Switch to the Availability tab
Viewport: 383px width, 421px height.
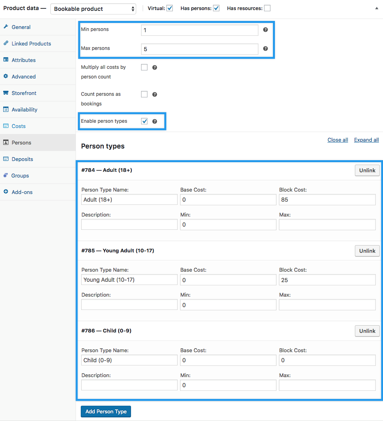coord(24,109)
